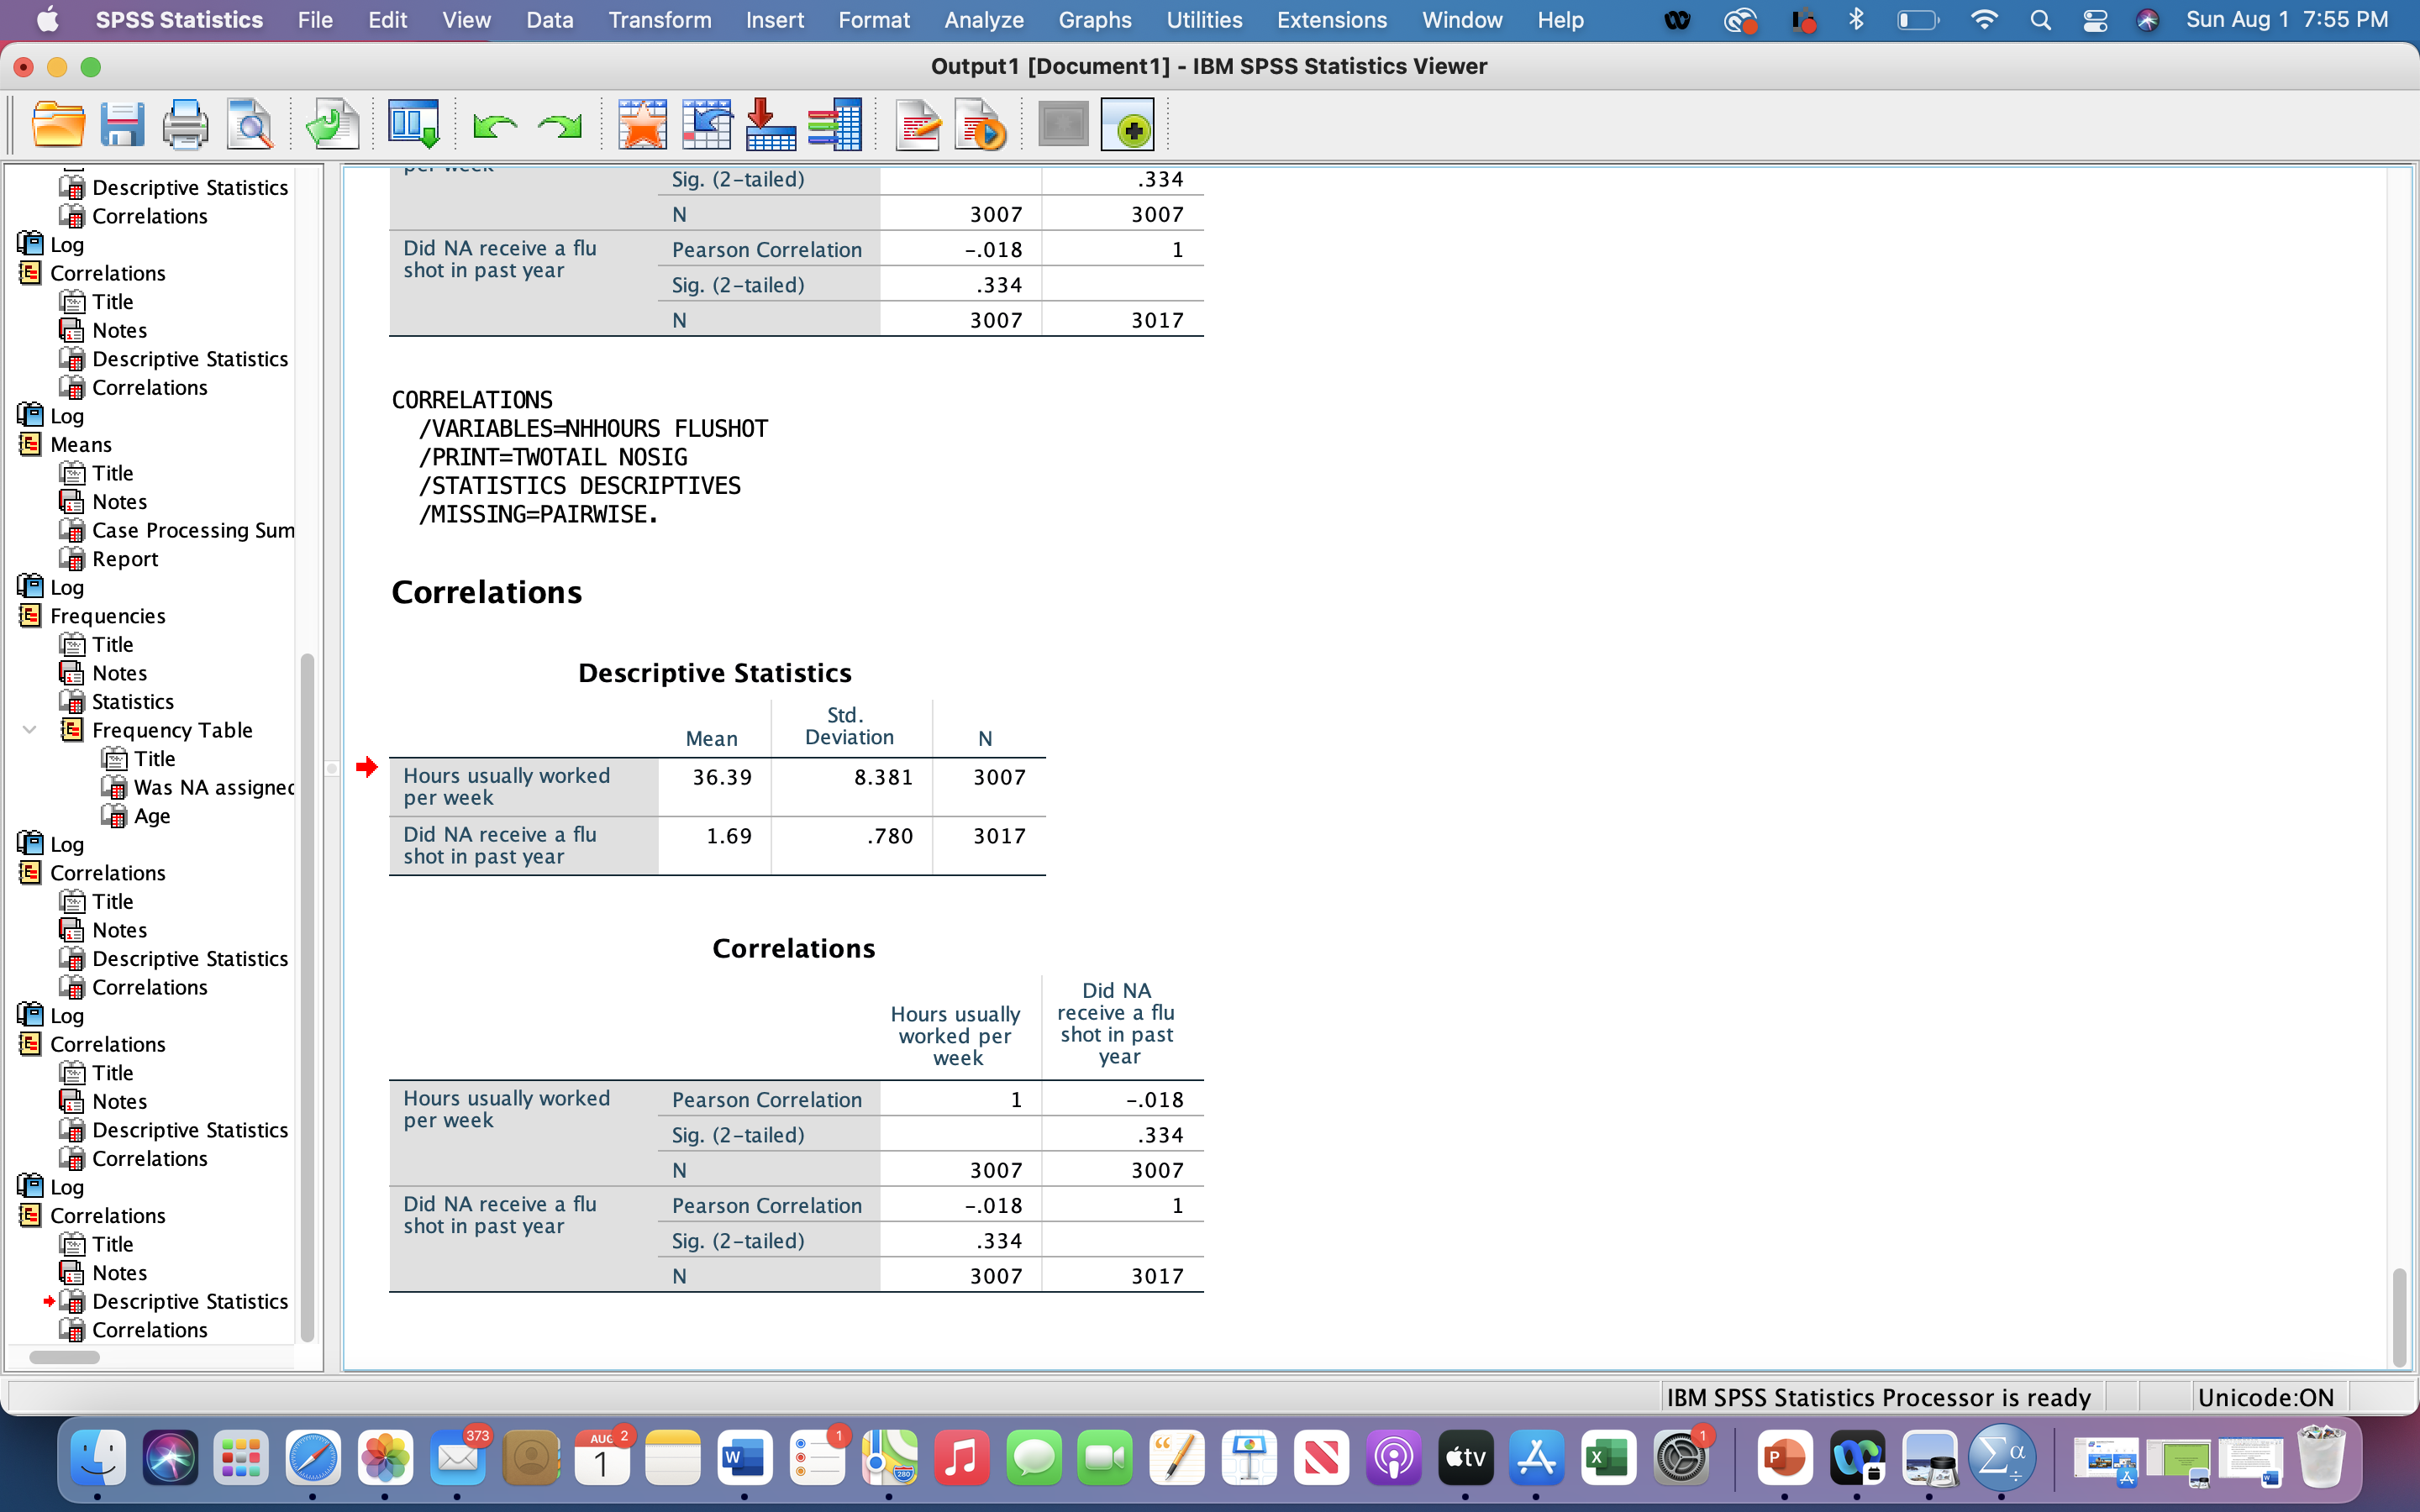Redo with the green forward arrow icon
This screenshot has width=2420, height=1512.
[559, 124]
